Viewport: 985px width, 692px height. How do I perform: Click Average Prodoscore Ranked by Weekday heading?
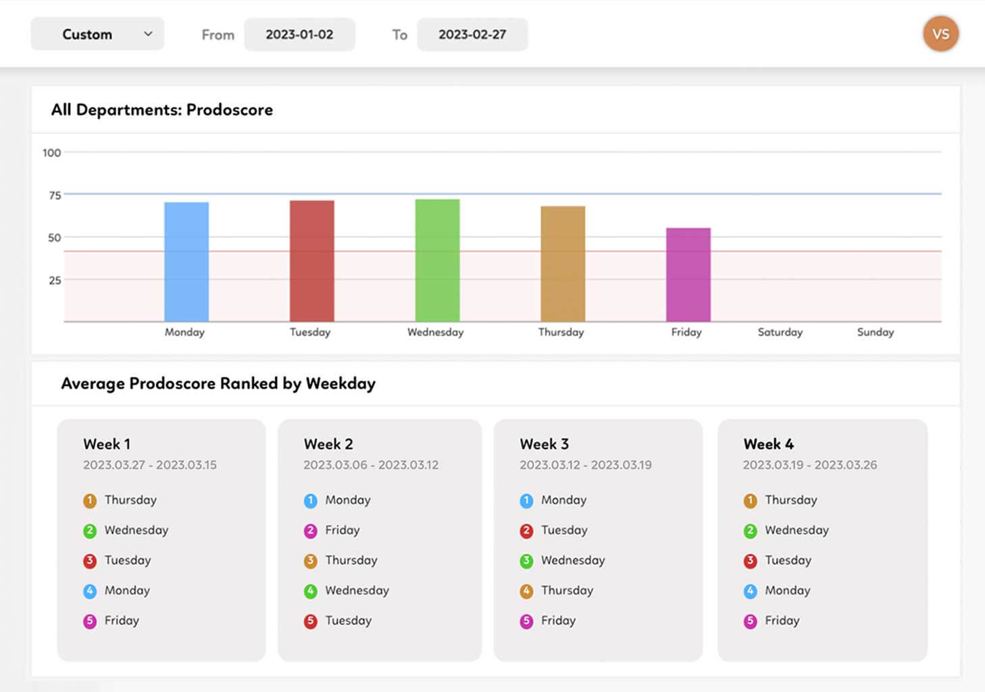(x=218, y=384)
